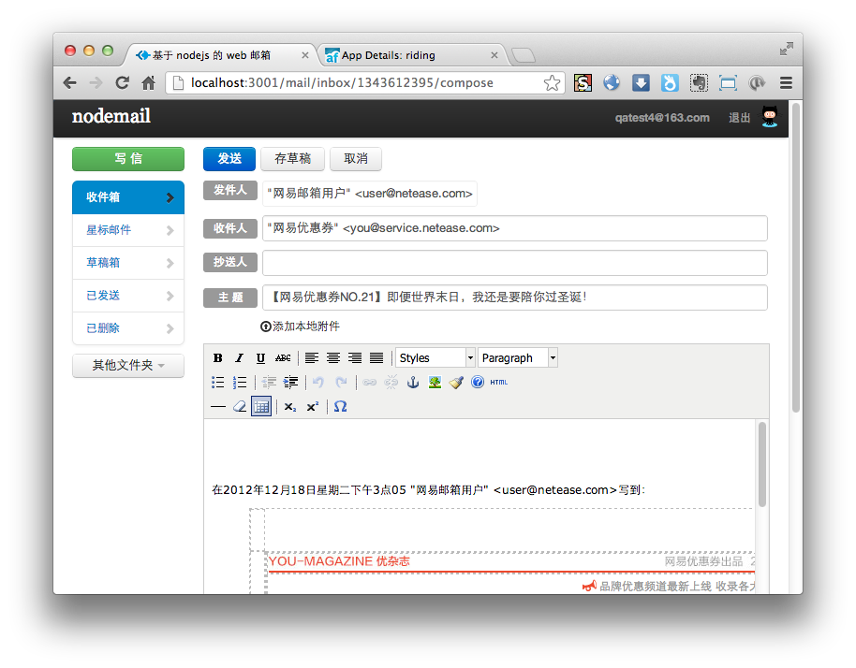The width and height of the screenshot is (856, 668).
Task: Align text left in editor
Action: pyautogui.click(x=312, y=358)
